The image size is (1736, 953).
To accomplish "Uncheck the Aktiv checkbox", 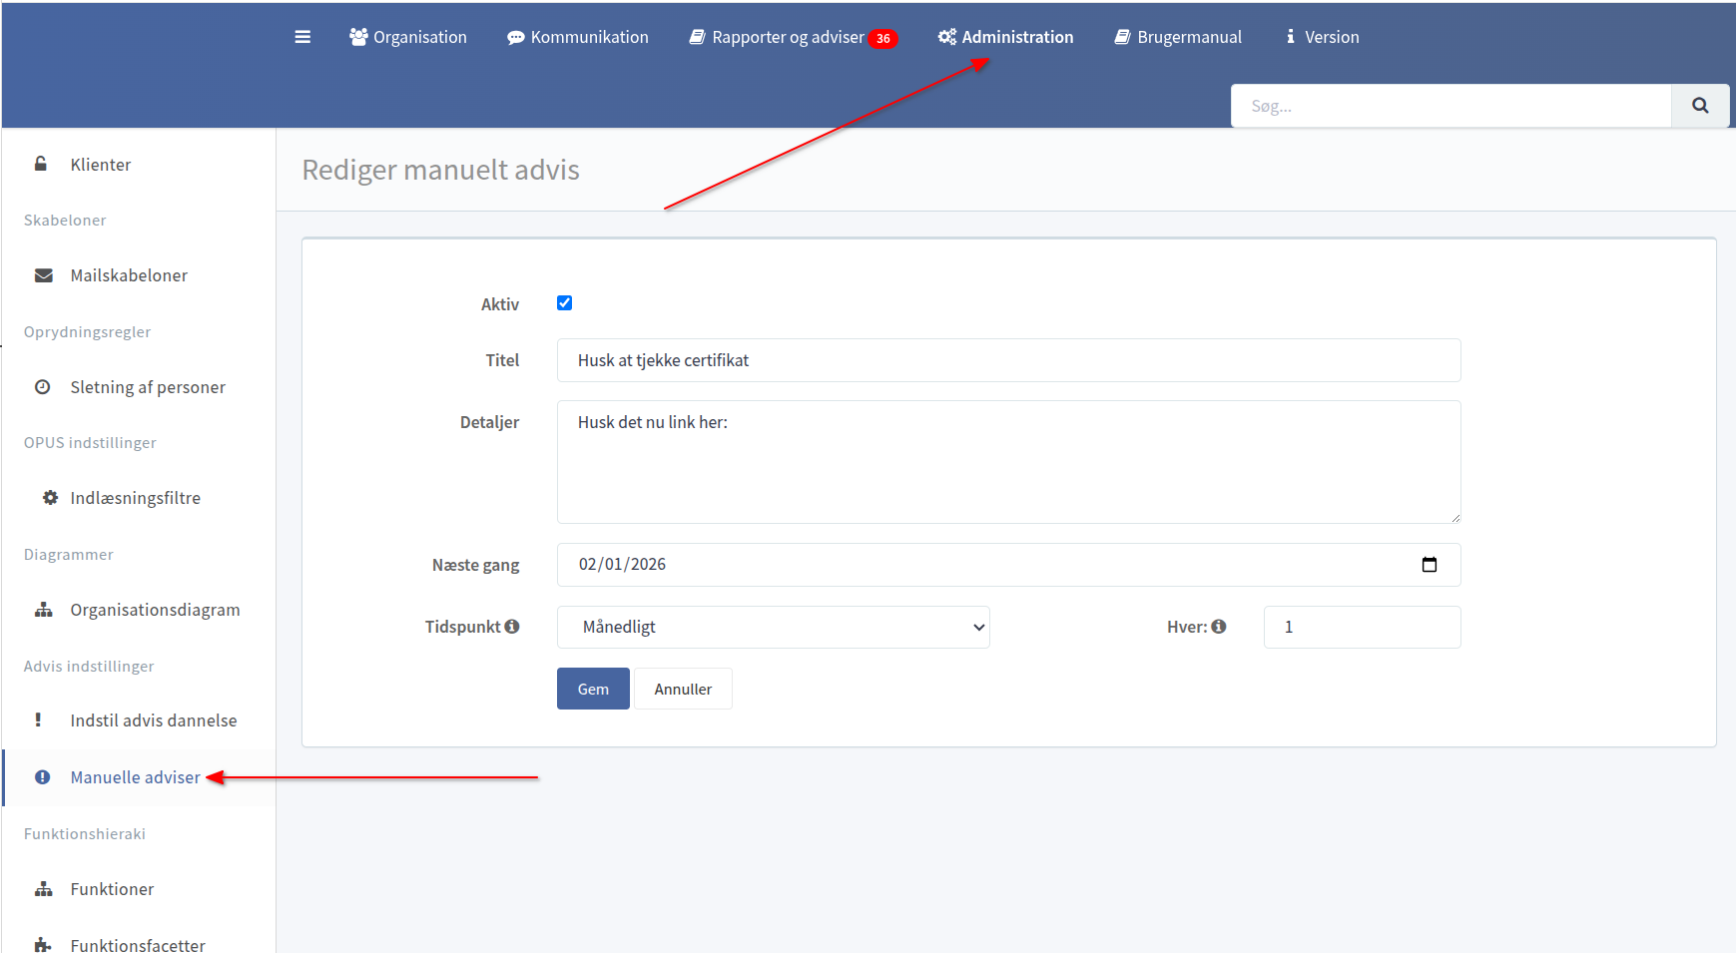I will click(x=565, y=303).
